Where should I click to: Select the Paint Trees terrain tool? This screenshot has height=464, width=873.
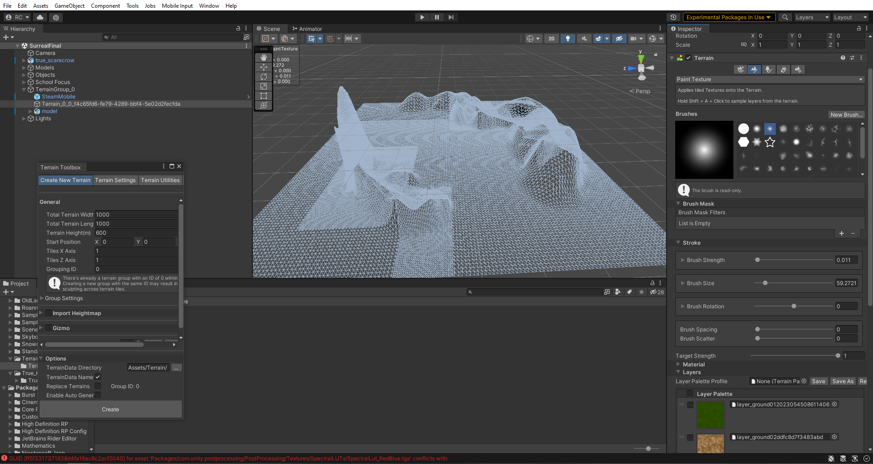click(768, 69)
